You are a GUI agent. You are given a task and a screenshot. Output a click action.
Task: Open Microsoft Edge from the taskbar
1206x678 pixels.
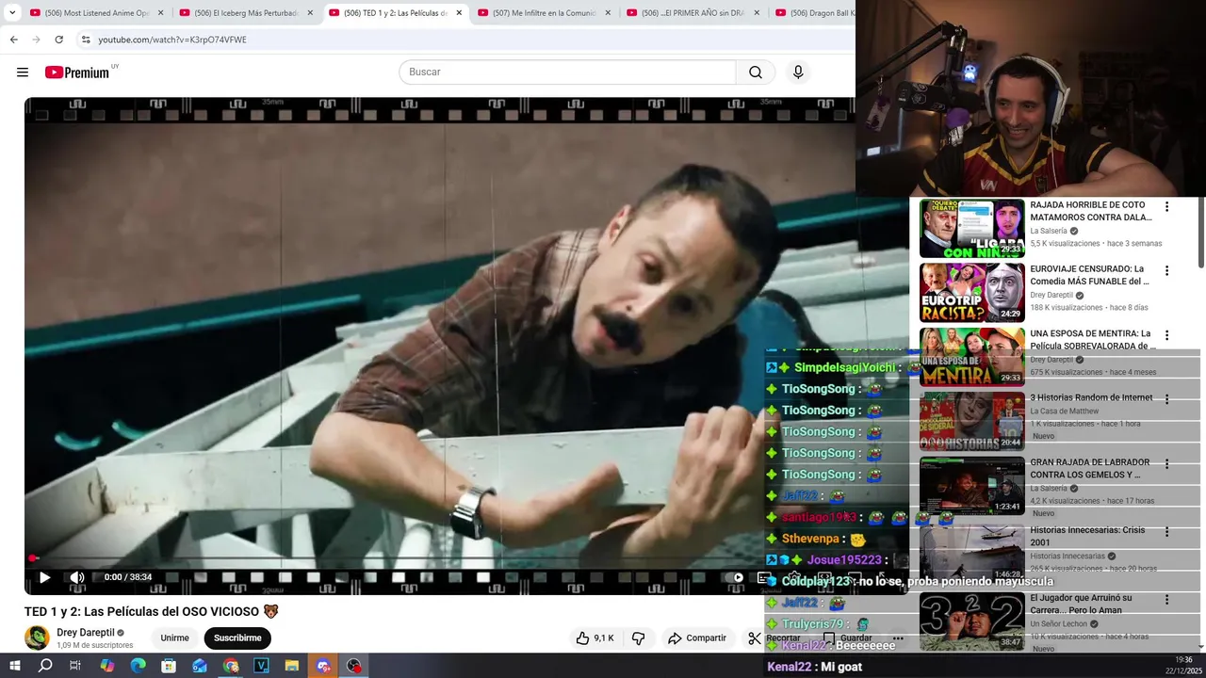click(x=138, y=666)
